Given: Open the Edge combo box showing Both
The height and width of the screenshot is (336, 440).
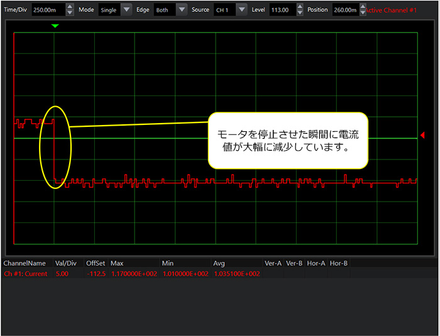Looking at the screenshot, I should click(170, 10).
